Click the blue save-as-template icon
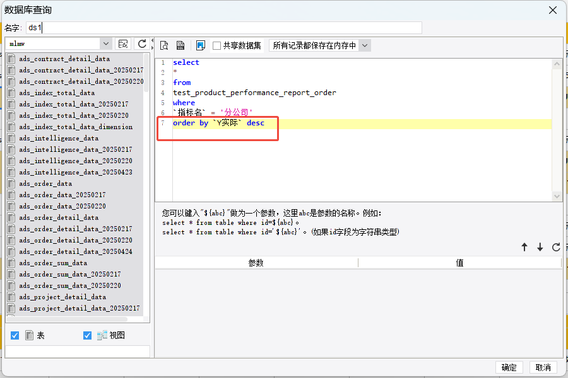 point(200,45)
